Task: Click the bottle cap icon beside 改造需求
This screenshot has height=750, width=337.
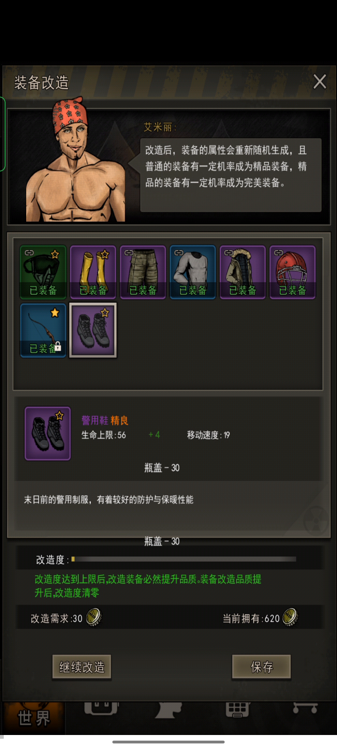Action: (x=94, y=617)
